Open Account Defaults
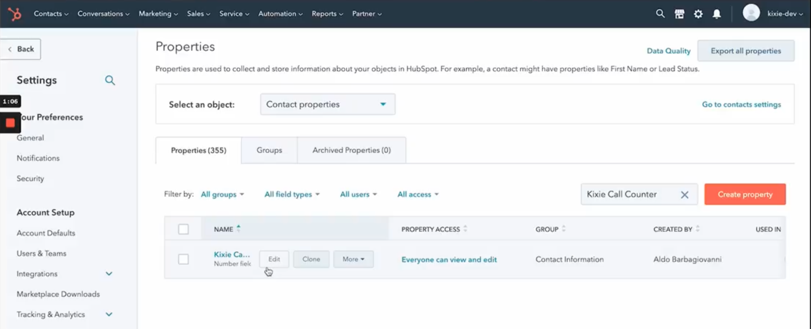 click(46, 234)
